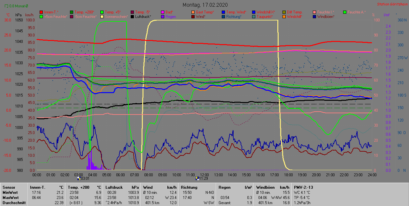The image size is (409, 206).
Task: Click the Richtung column header in the table
Action: (189, 187)
